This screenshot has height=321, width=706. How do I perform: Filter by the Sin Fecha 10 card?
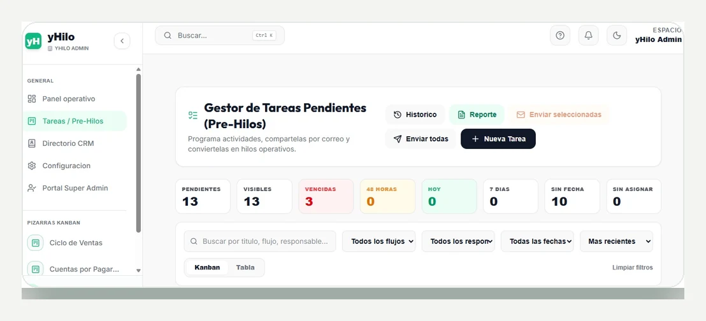pos(572,196)
